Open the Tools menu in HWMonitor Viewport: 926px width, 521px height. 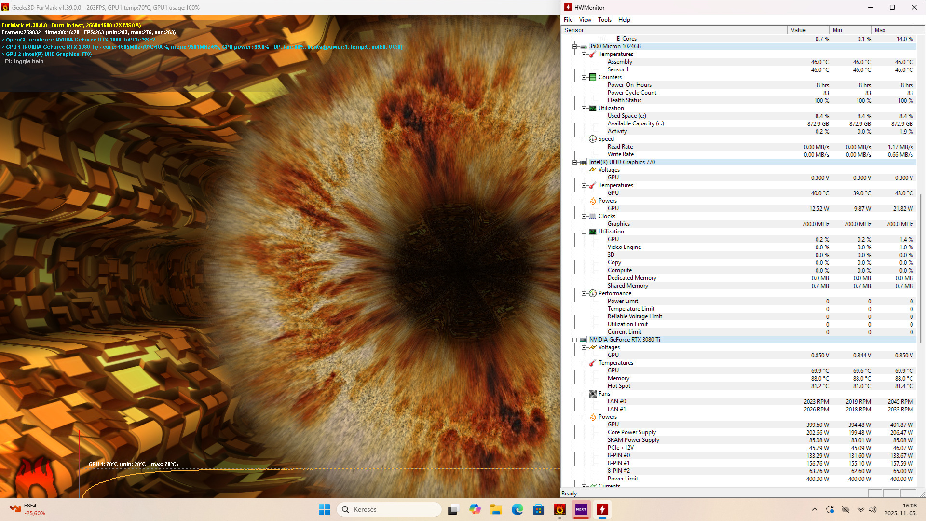pos(604,20)
